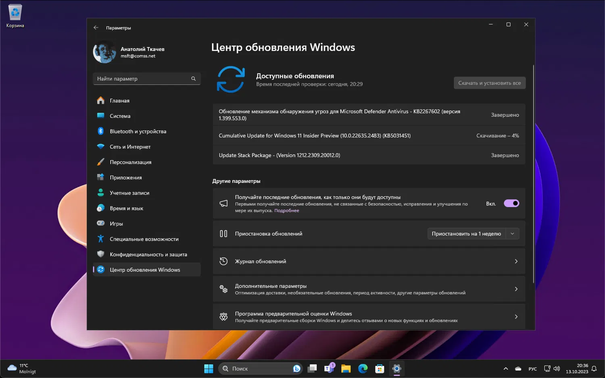Click the search magnifier in Найти параметр

(194, 79)
